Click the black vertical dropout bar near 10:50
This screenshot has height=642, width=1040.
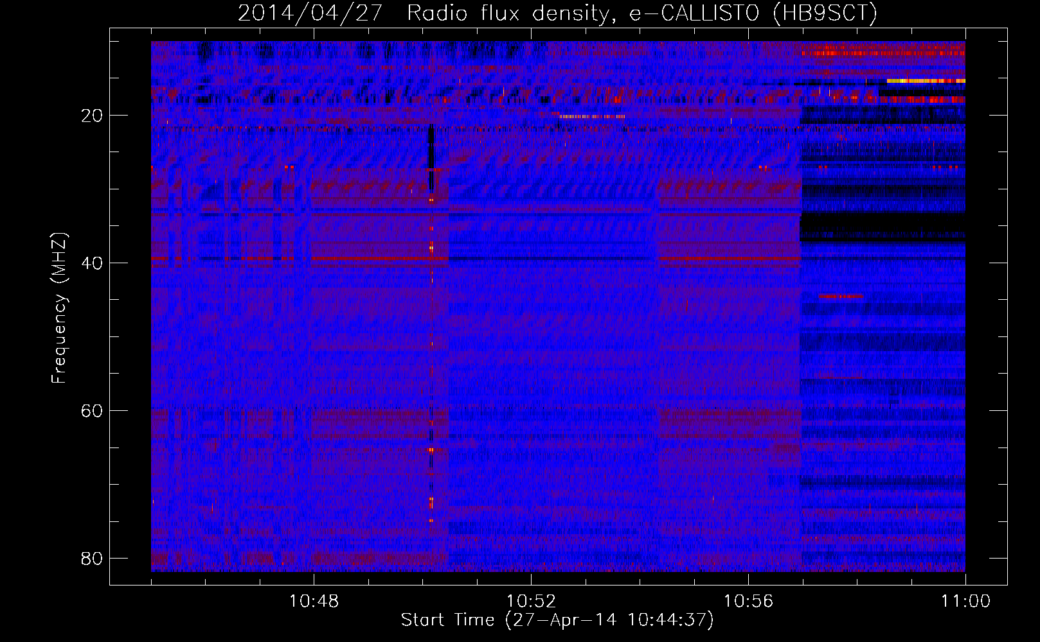click(x=431, y=158)
